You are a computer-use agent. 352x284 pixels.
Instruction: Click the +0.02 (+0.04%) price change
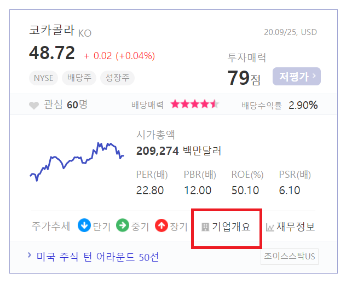pos(119,56)
